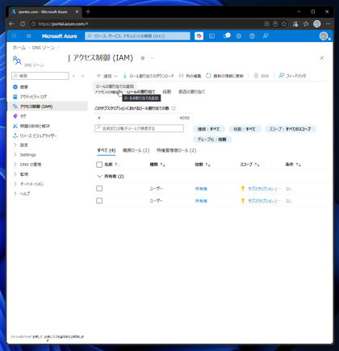
Task: Select the 特権管理者ロール (2) tab
Action: pos(176,150)
